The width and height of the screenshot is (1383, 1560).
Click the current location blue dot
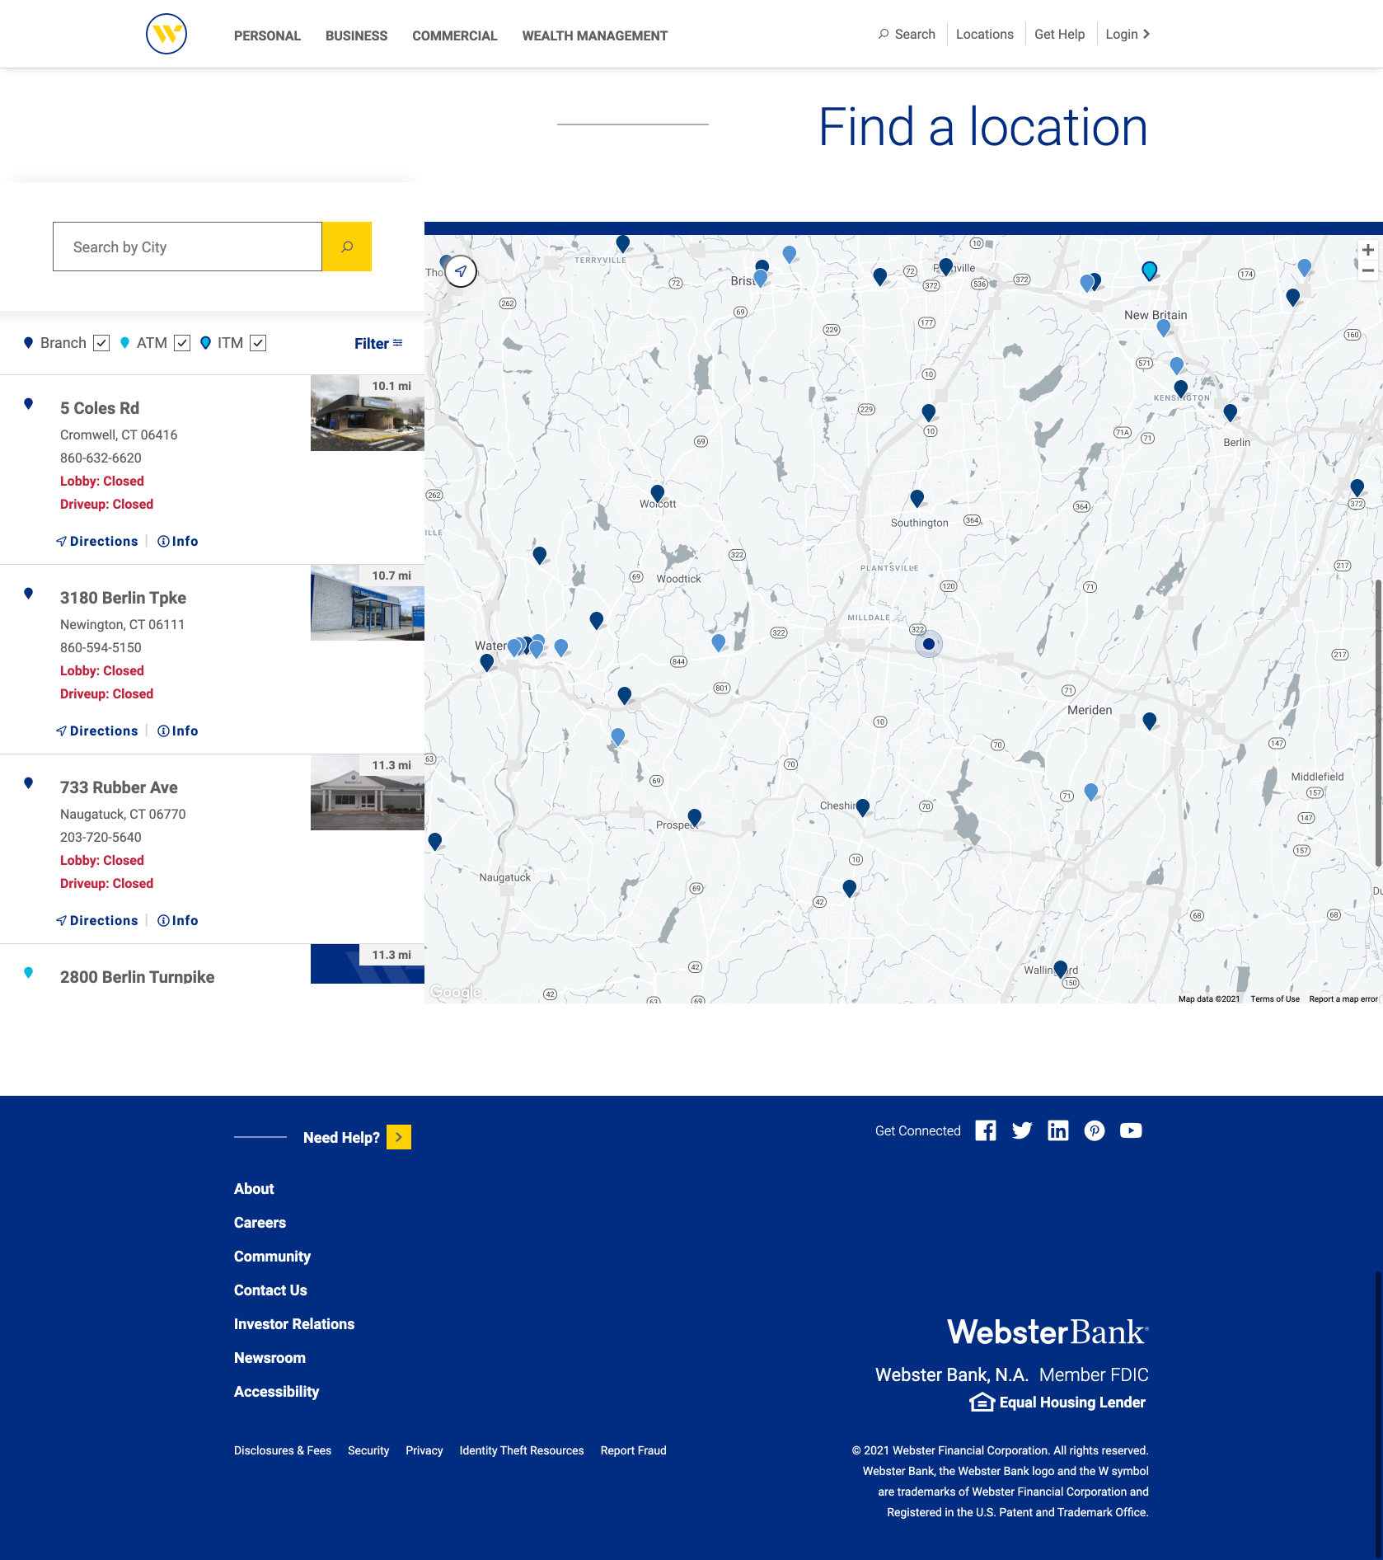coord(929,644)
